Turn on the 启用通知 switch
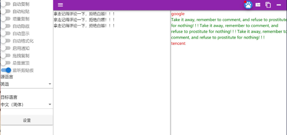The height and width of the screenshot is (135, 287). (x=6, y=48)
